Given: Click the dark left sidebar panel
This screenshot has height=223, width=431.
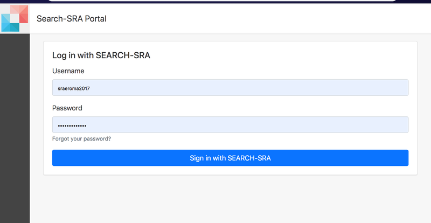Looking at the screenshot, I should pos(15,128).
